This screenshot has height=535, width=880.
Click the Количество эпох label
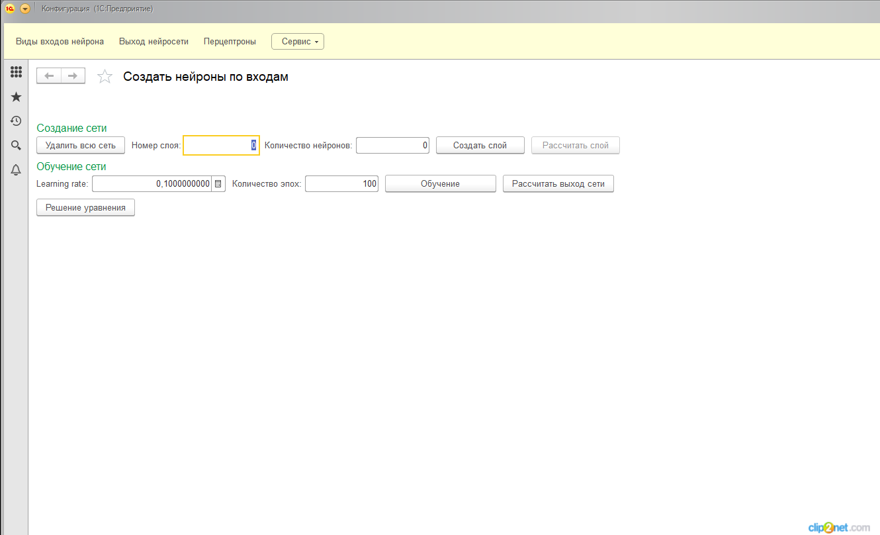pyautogui.click(x=267, y=183)
